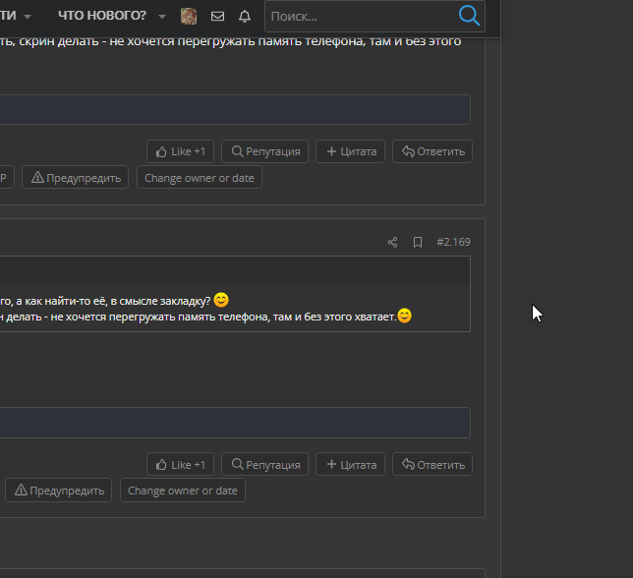This screenshot has width=633, height=578.
Task: Expand the dropdown arrow left of ЧТО НОВОГО?
Action: pyautogui.click(x=28, y=17)
